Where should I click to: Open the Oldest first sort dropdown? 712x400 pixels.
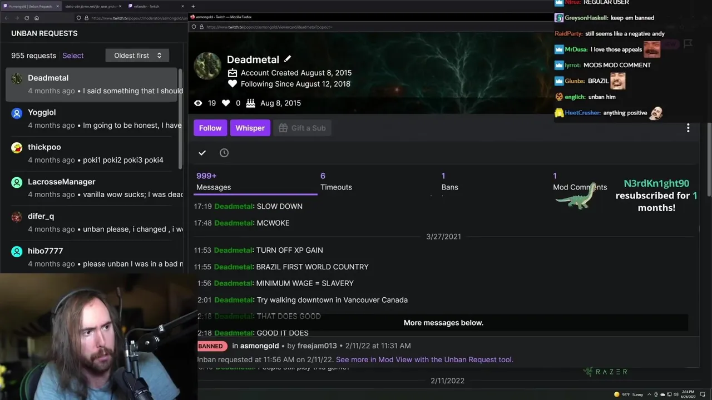click(x=137, y=56)
